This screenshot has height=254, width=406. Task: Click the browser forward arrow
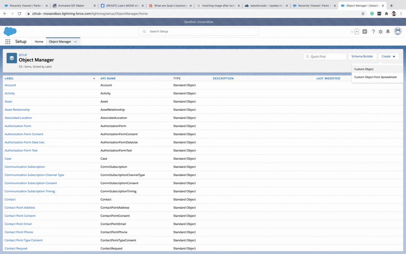point(12,14)
